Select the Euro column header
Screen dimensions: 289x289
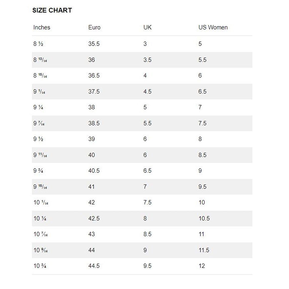pos(94,27)
